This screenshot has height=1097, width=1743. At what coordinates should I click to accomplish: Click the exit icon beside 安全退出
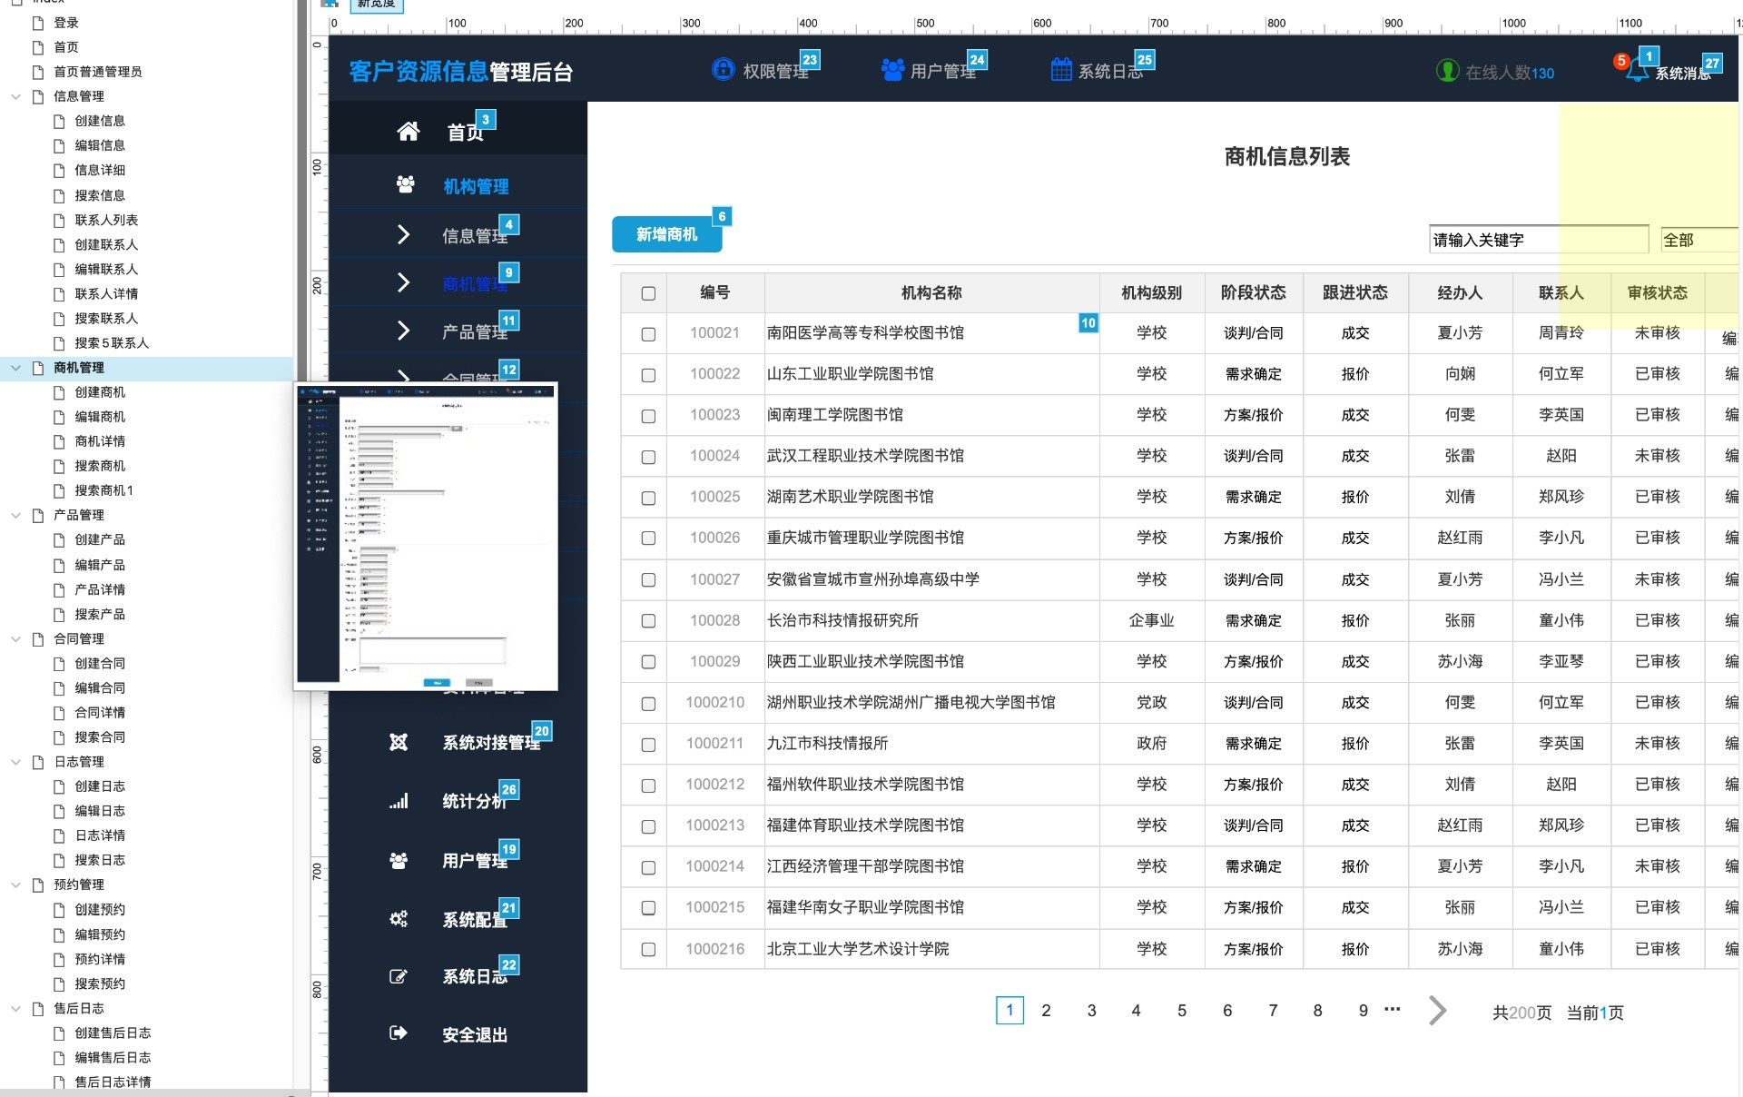click(398, 1033)
